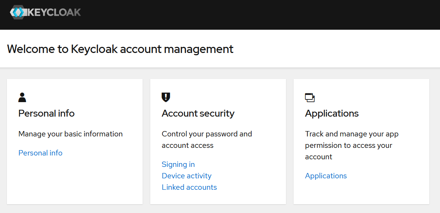The height and width of the screenshot is (213, 440).
Task: Click the Personal info card heading
Action: [x=47, y=113]
